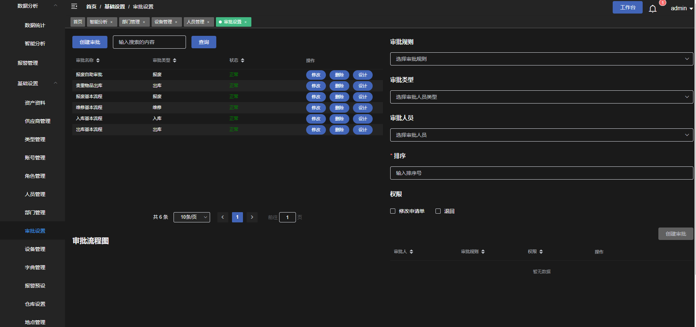Open the notification bell

point(653,8)
